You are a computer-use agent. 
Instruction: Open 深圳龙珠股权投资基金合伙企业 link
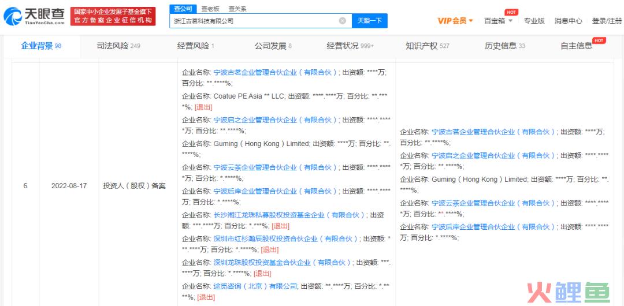point(282,263)
